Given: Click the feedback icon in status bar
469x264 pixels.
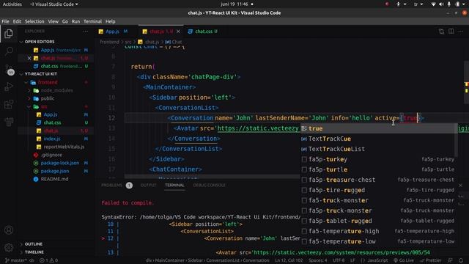Looking at the screenshot, I should (451, 260).
